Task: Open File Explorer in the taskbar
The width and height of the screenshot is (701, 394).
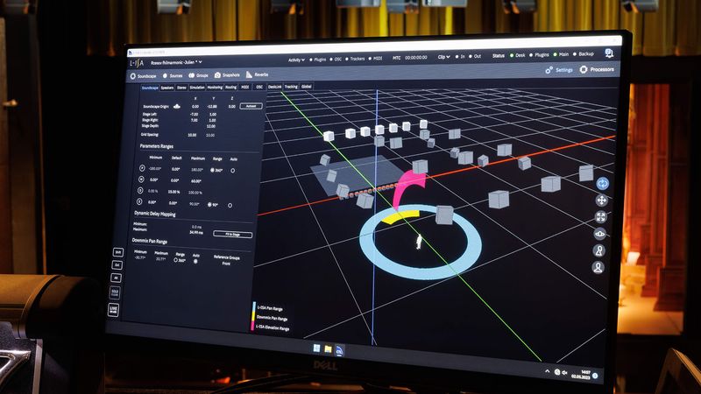Action: (328, 348)
